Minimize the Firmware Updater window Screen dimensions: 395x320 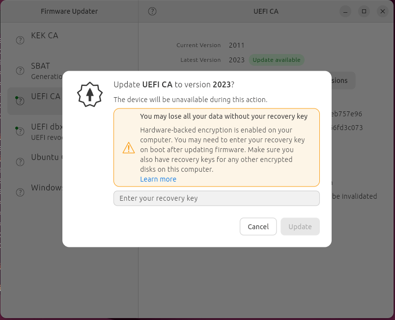[x=345, y=11]
